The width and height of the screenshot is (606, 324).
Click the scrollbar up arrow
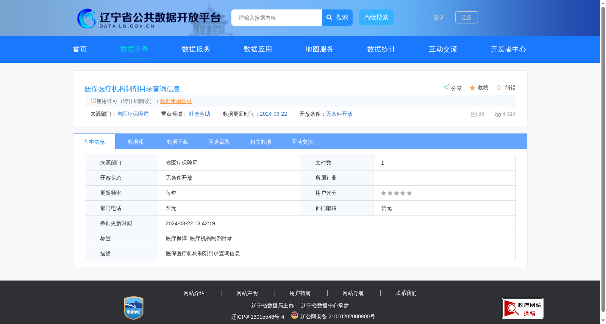603,3
